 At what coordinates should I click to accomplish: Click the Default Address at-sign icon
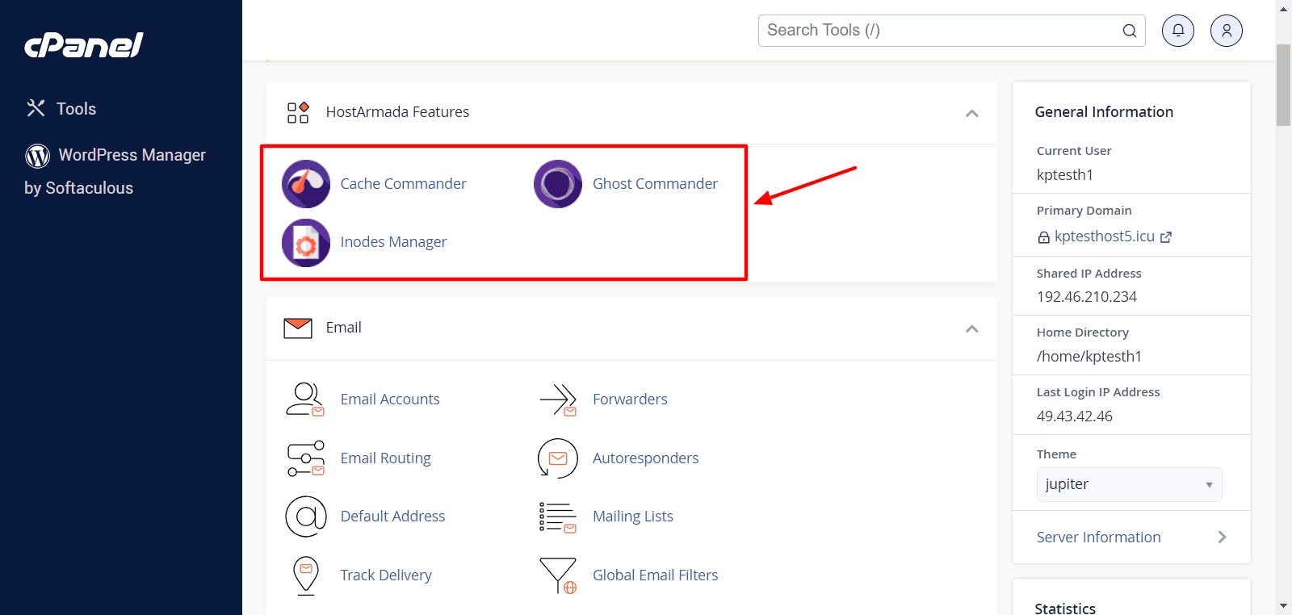(x=305, y=517)
